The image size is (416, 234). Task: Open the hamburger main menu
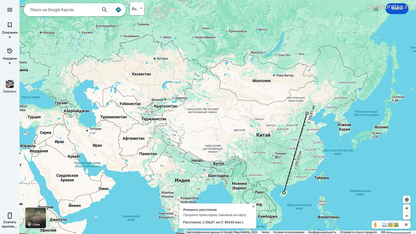10,10
